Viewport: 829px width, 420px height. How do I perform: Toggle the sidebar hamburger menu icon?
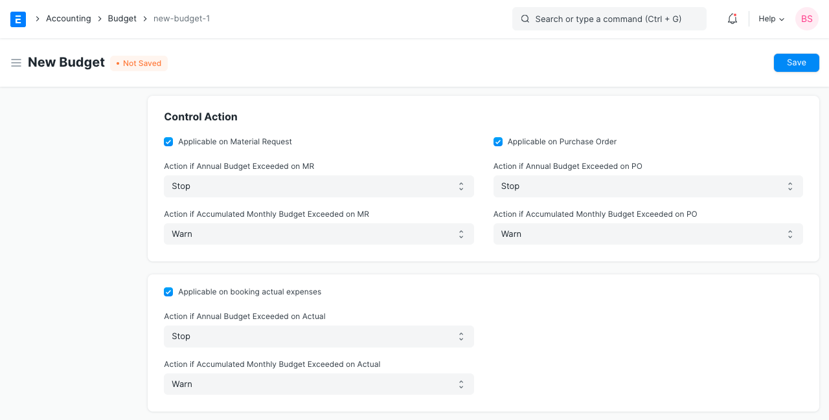[16, 63]
